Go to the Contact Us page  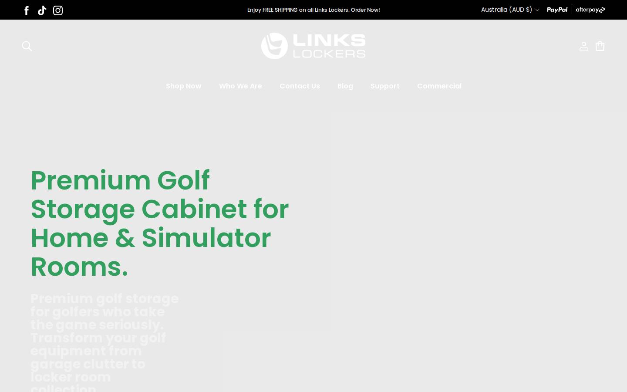pyautogui.click(x=300, y=86)
